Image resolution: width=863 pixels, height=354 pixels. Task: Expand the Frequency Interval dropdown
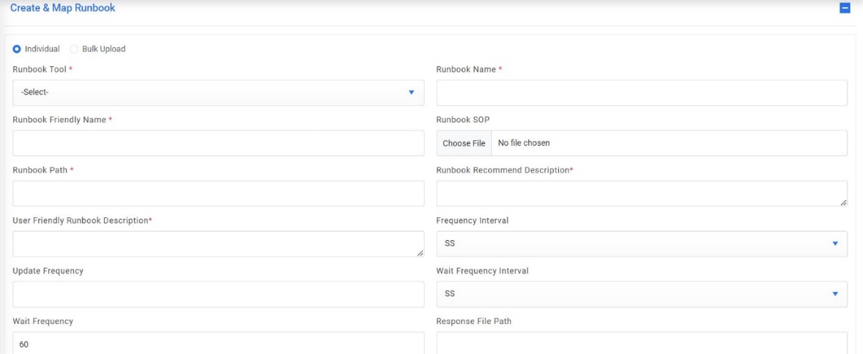coord(641,244)
